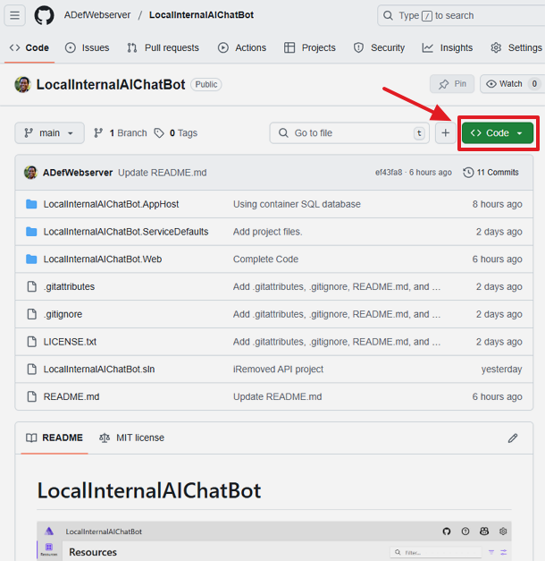This screenshot has height=561, width=545.
Task: View the 11 Commits history
Action: tap(490, 173)
